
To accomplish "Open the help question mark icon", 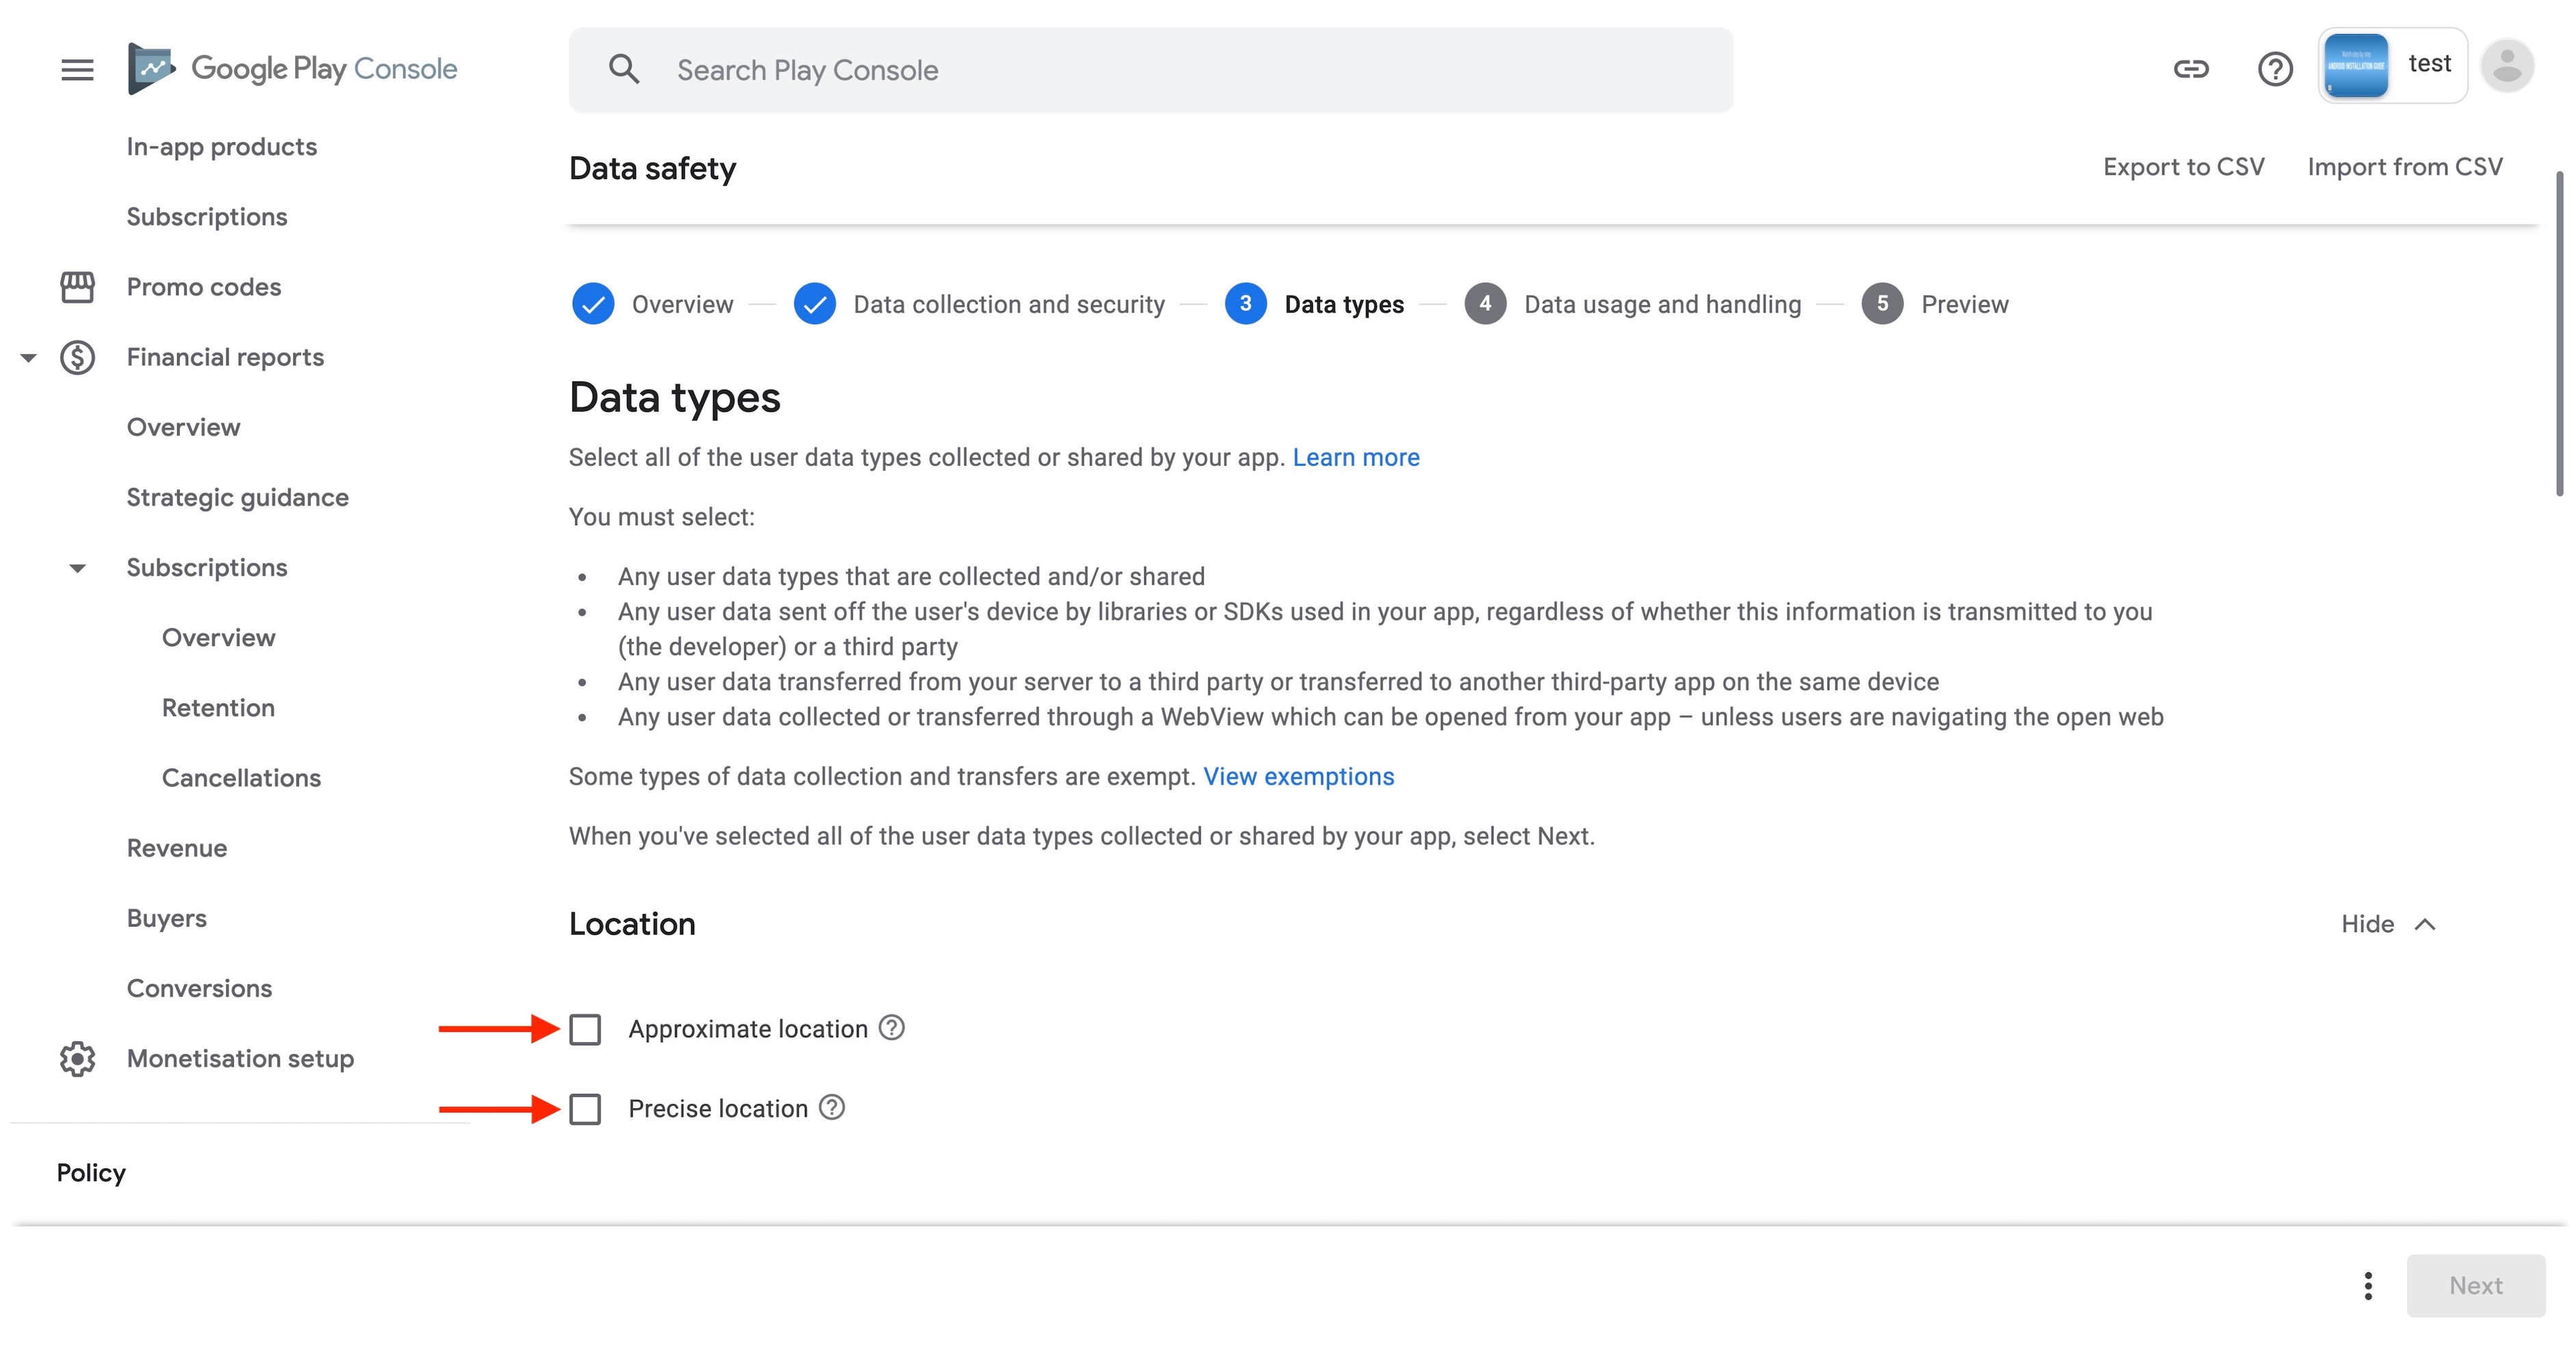I will (x=2275, y=69).
